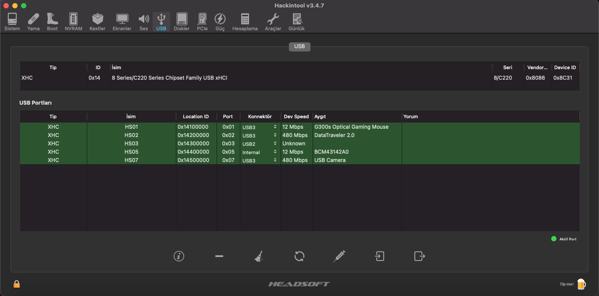
Task: Open the Yama patch section
Action: click(x=33, y=22)
